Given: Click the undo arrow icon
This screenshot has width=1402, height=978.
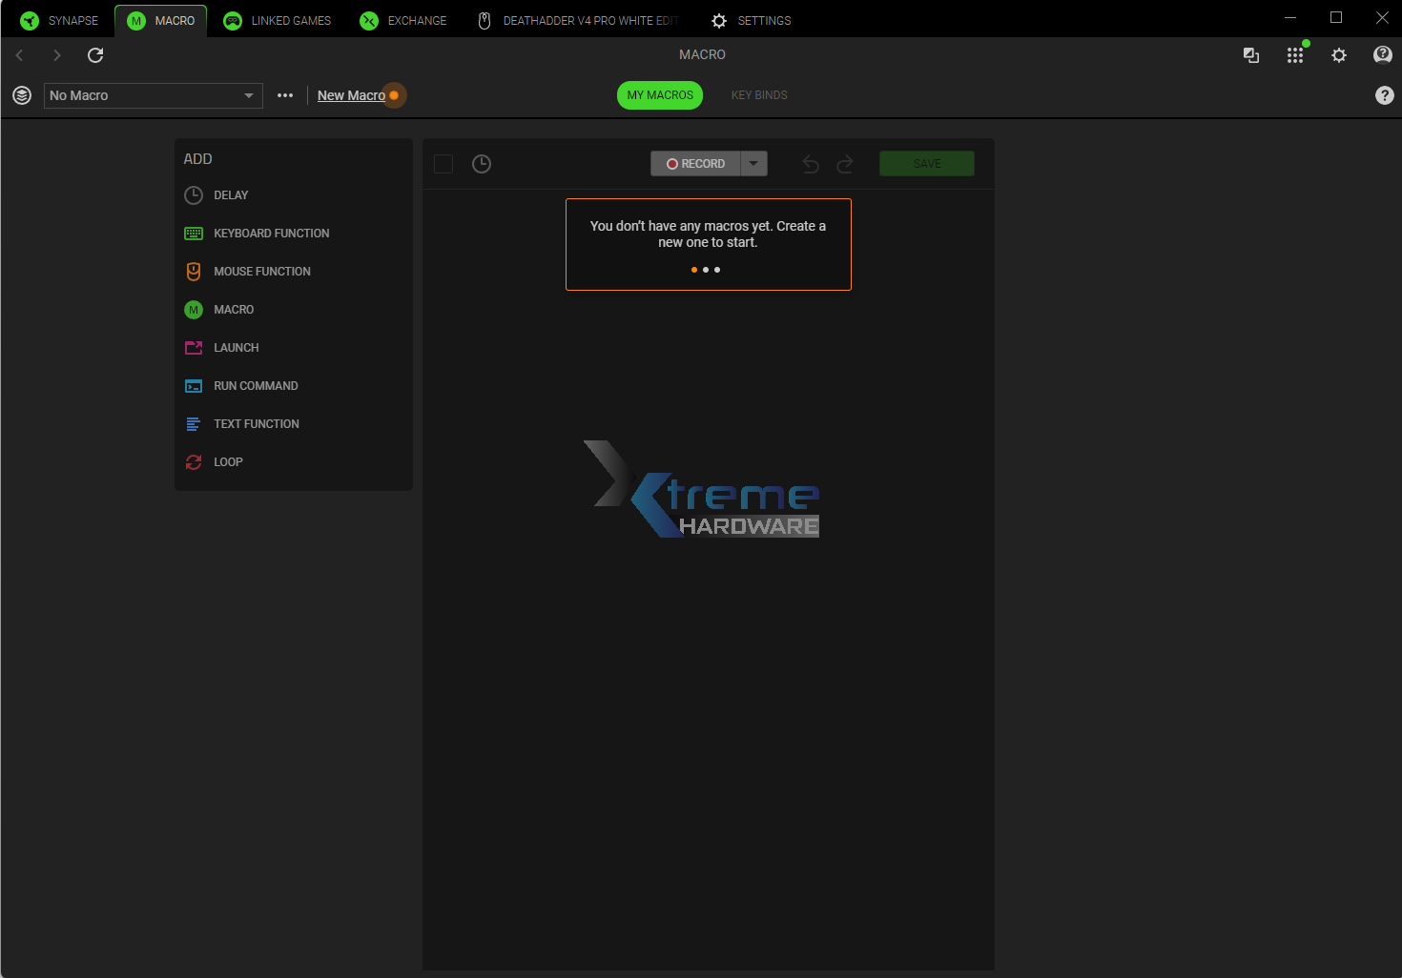Looking at the screenshot, I should [x=811, y=164].
